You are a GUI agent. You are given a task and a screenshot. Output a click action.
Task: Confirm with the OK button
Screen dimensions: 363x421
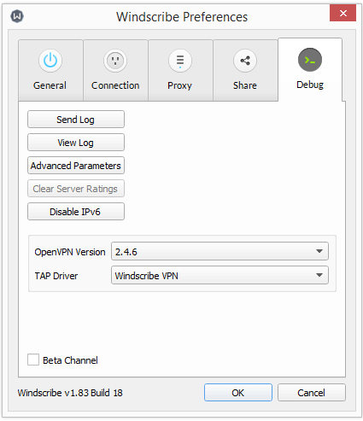point(238,393)
